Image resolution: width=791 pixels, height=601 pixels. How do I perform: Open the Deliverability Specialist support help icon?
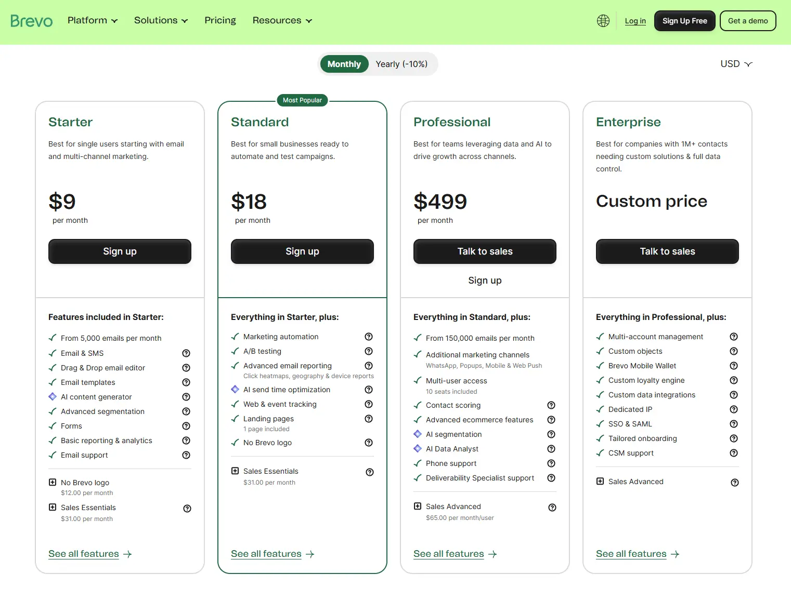click(x=551, y=478)
